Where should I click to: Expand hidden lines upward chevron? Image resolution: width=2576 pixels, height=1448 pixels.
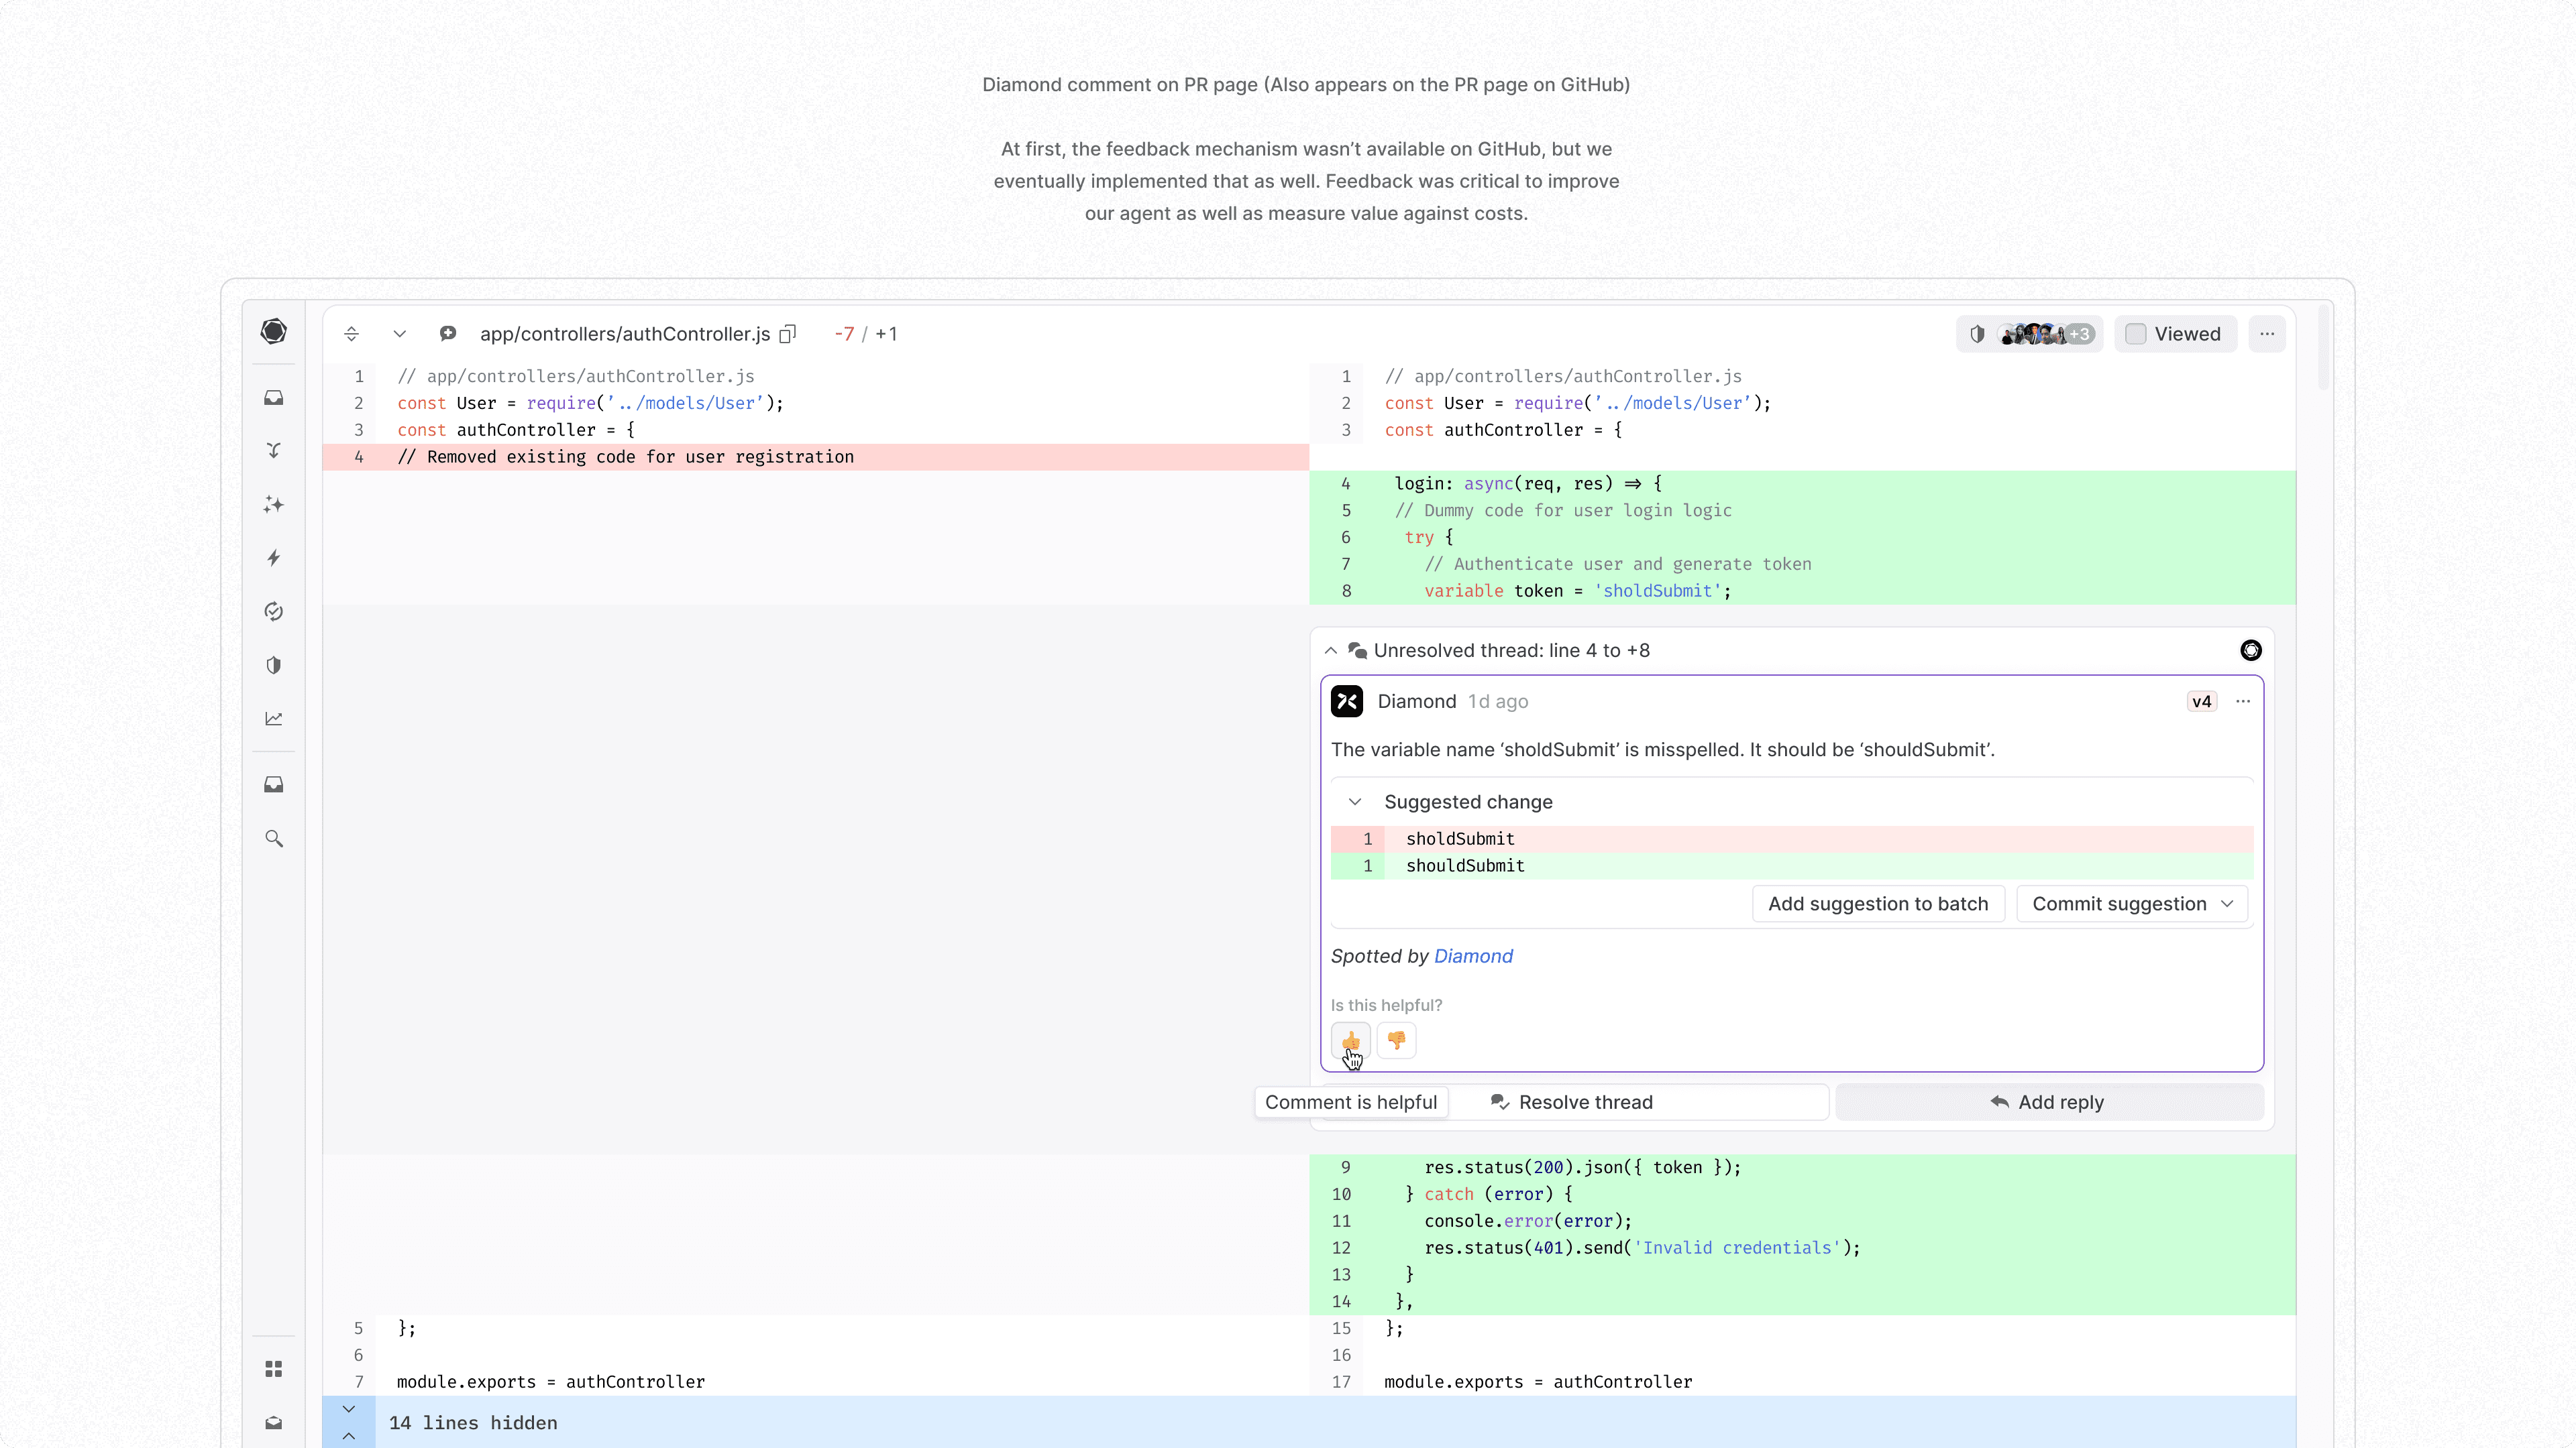[349, 1435]
